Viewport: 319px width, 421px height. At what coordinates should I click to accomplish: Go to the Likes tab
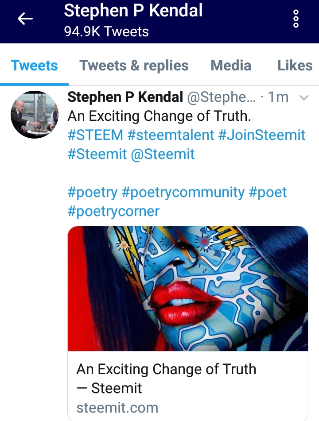tap(295, 66)
